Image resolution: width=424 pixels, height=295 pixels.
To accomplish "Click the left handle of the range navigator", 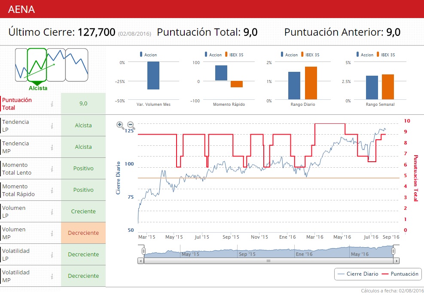I will (144, 251).
